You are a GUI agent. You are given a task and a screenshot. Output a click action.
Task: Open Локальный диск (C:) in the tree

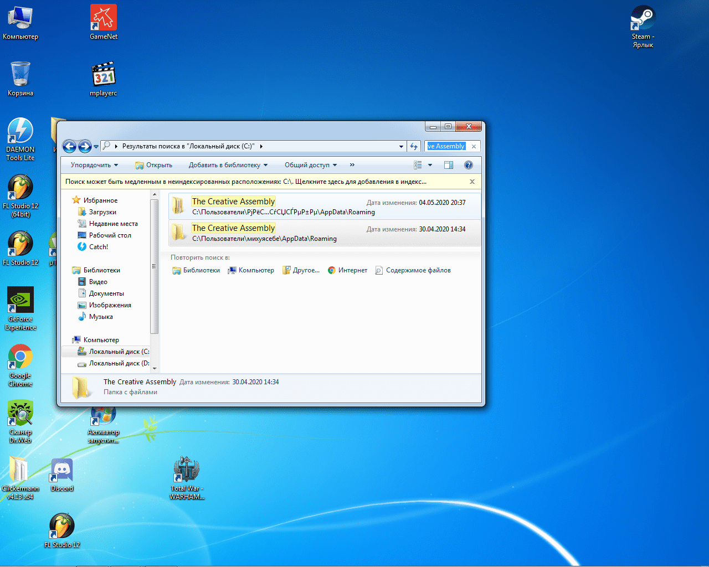tap(114, 352)
